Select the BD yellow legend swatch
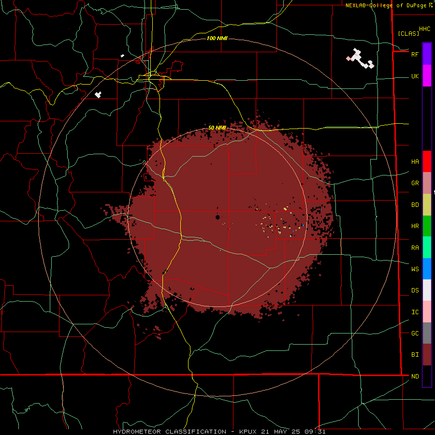The width and height of the screenshot is (435, 435). (x=427, y=205)
